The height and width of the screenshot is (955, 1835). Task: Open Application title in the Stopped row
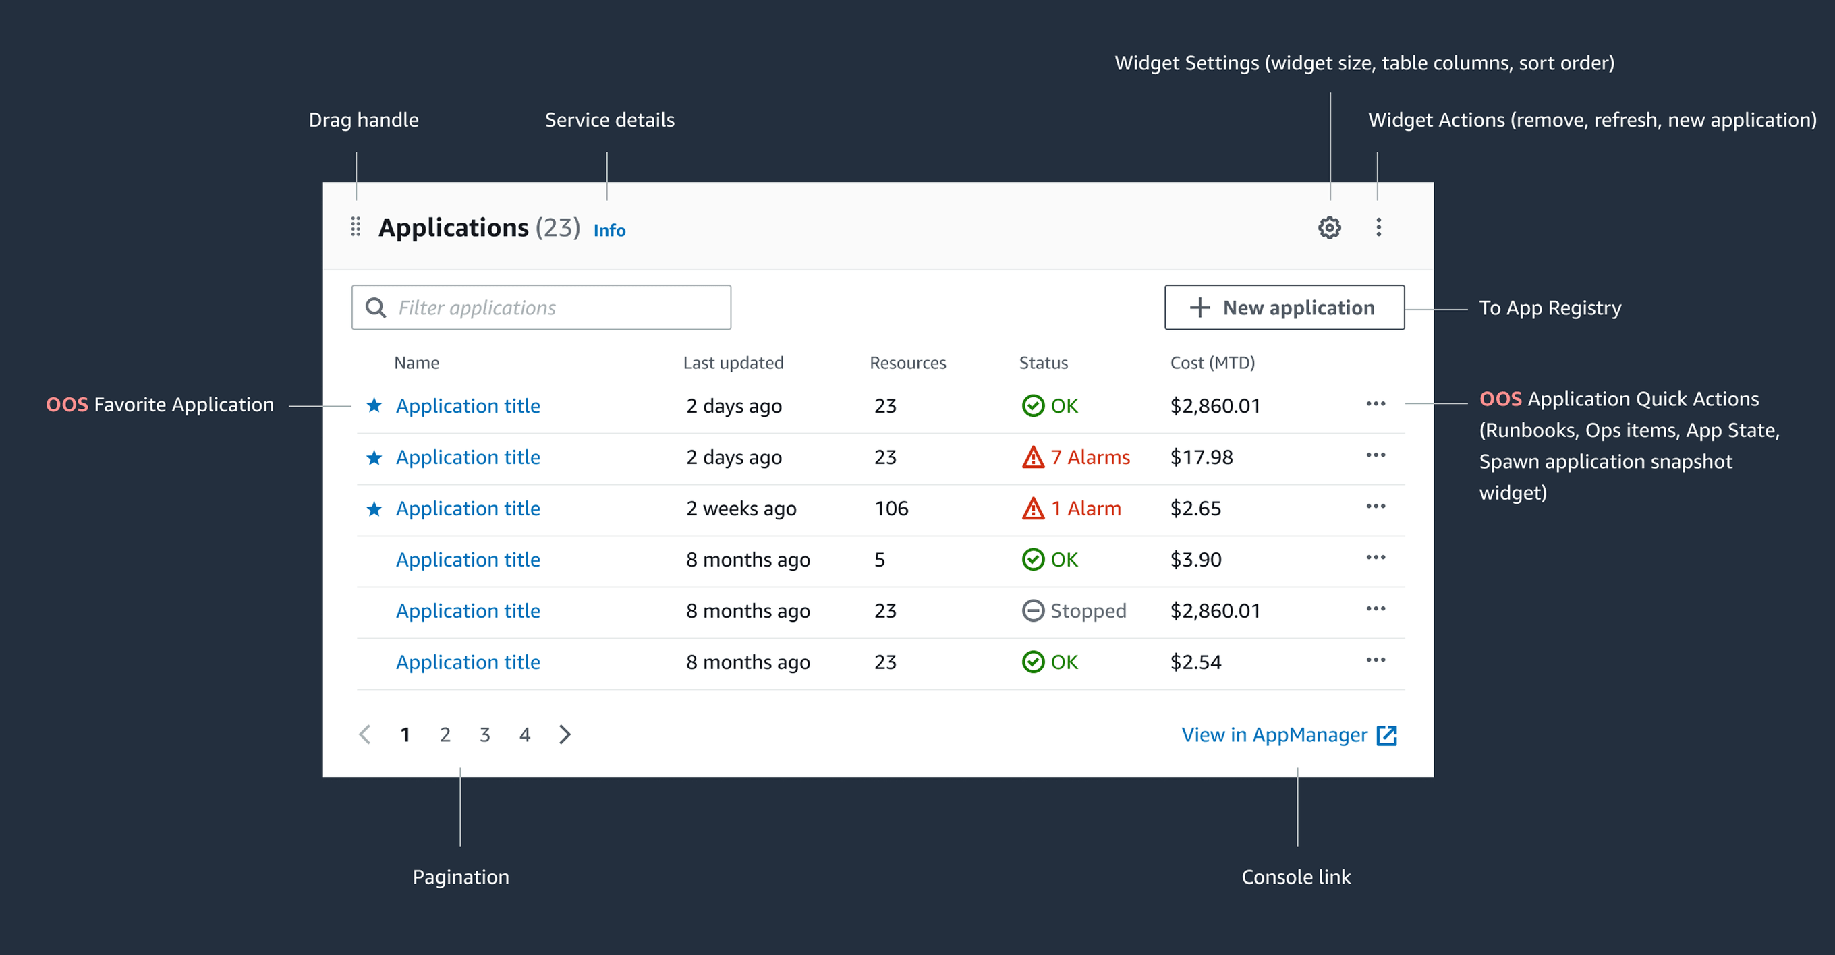468,611
